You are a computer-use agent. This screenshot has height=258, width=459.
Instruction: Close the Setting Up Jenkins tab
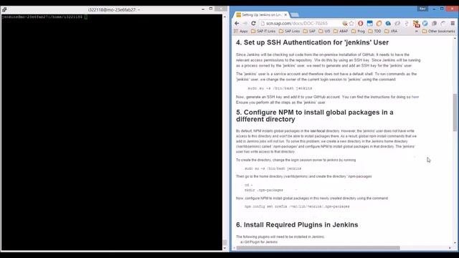285,14
